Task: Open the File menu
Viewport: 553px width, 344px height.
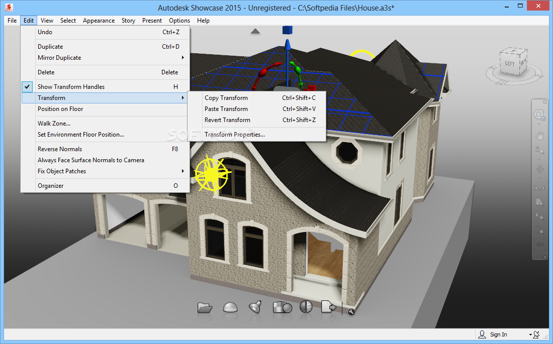Action: tap(12, 21)
